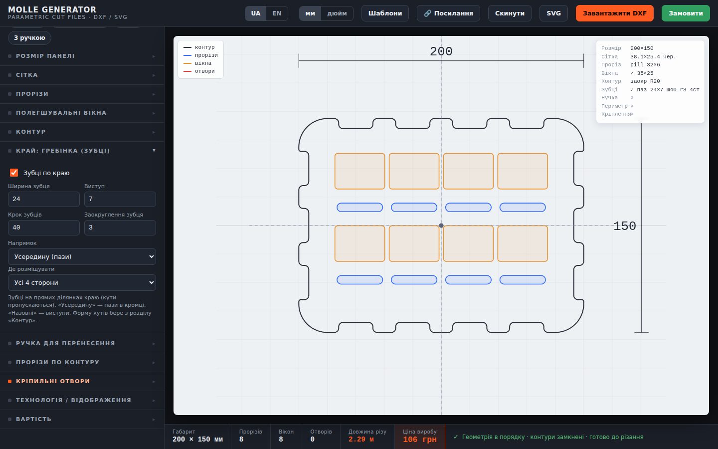Click Скинути to reset parameters
The height and width of the screenshot is (449, 718).
point(510,13)
